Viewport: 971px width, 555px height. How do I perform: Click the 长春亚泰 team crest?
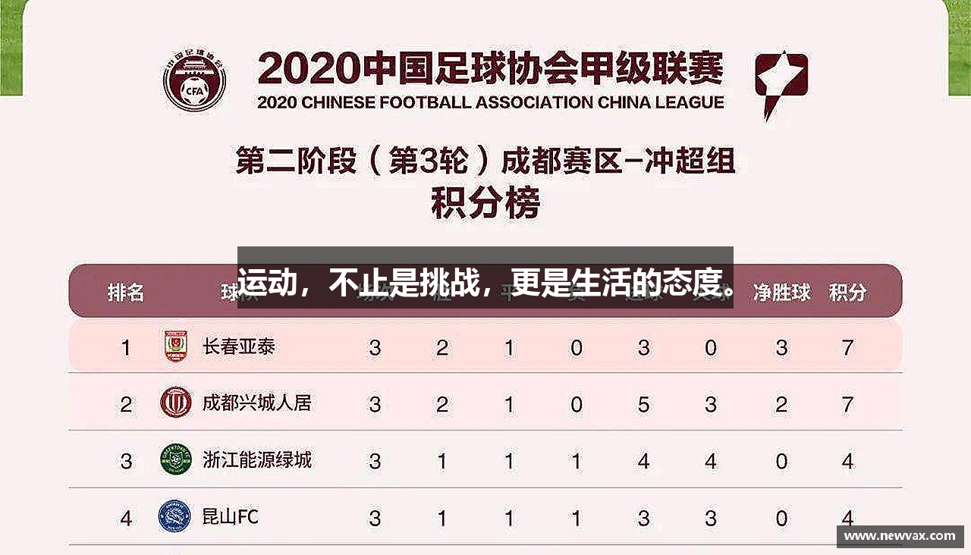pos(176,346)
